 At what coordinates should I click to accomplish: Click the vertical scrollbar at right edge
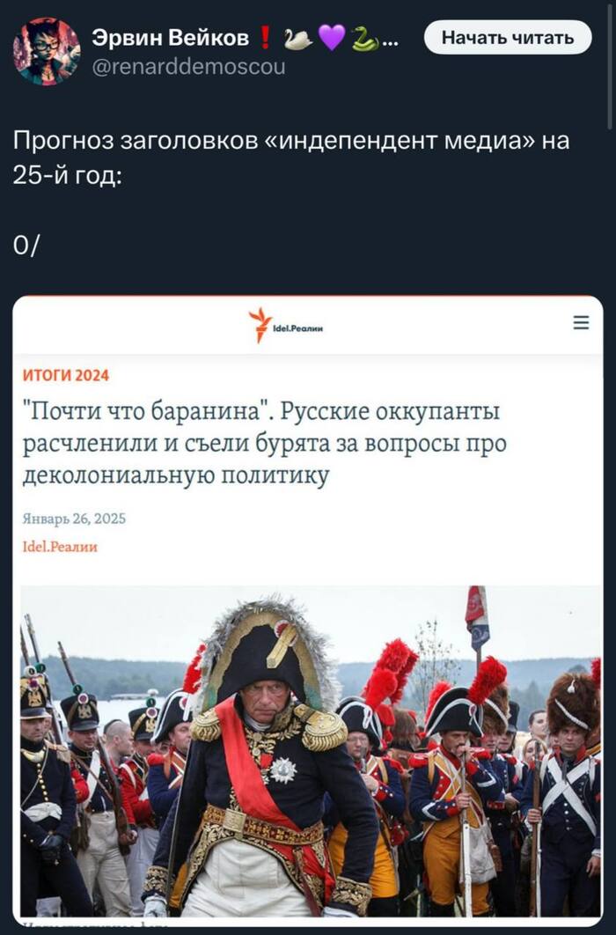pyautogui.click(x=610, y=66)
